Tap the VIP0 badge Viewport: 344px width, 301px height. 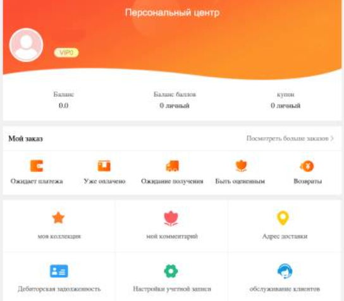(x=66, y=52)
